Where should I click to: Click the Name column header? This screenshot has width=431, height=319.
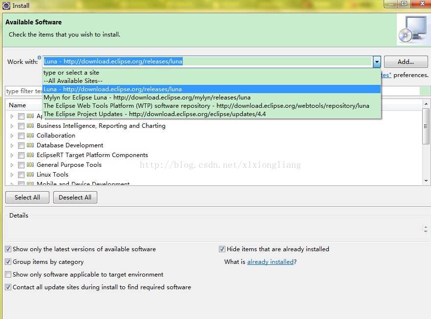(x=17, y=105)
